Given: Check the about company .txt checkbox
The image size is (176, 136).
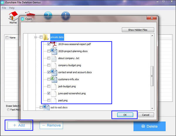Looking at the screenshot, I should tap(49, 58).
